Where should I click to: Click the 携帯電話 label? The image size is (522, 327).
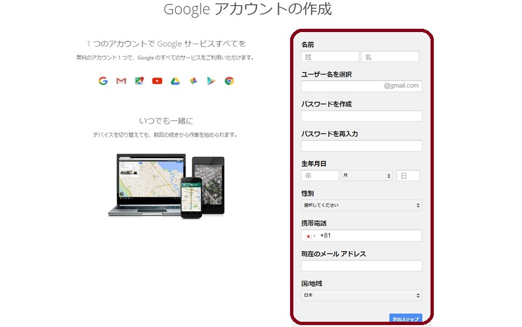(314, 223)
